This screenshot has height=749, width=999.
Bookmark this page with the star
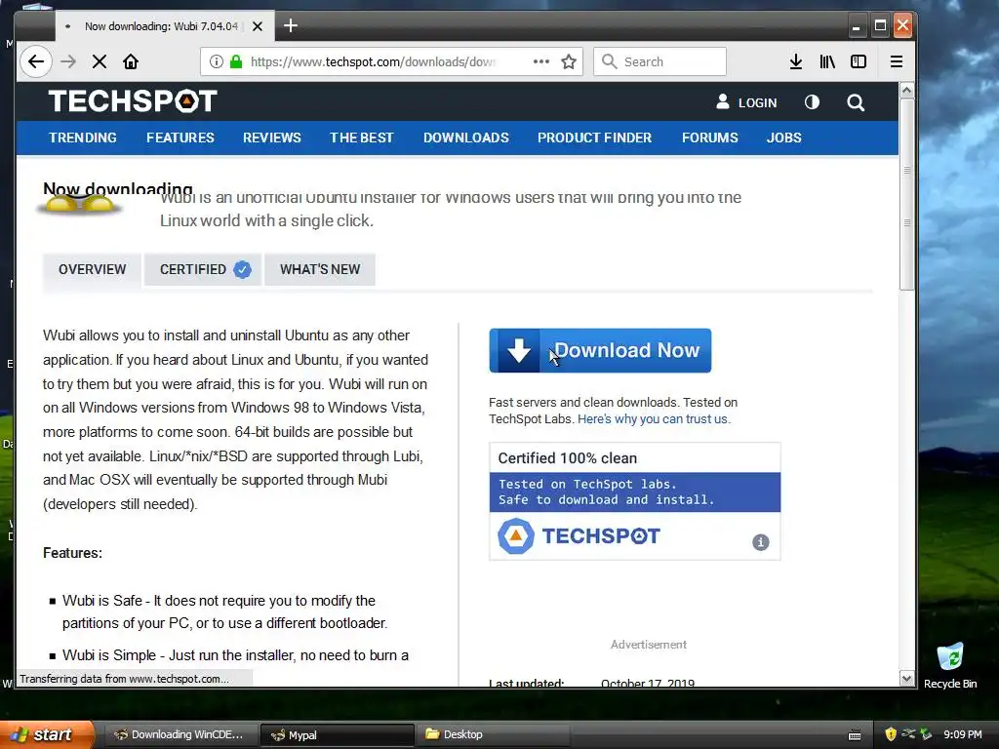pyautogui.click(x=569, y=61)
